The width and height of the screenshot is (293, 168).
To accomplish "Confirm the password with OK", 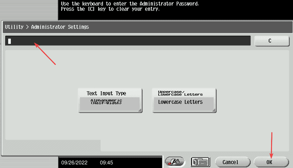I will (269, 162).
